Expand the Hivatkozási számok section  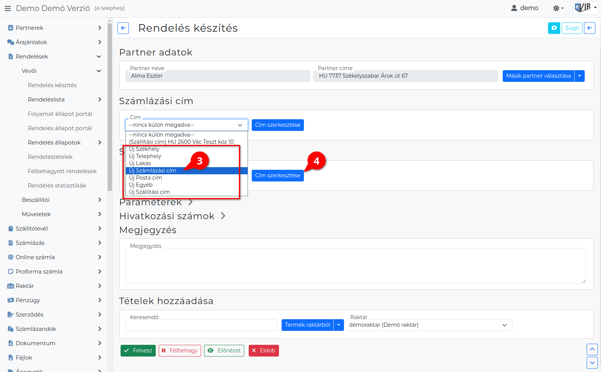(223, 216)
